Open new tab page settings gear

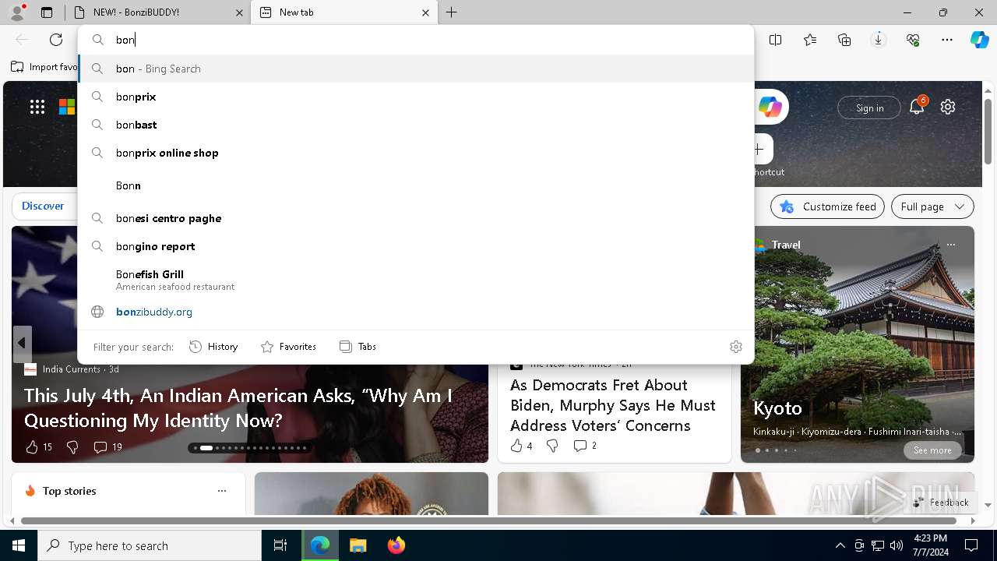pos(948,107)
